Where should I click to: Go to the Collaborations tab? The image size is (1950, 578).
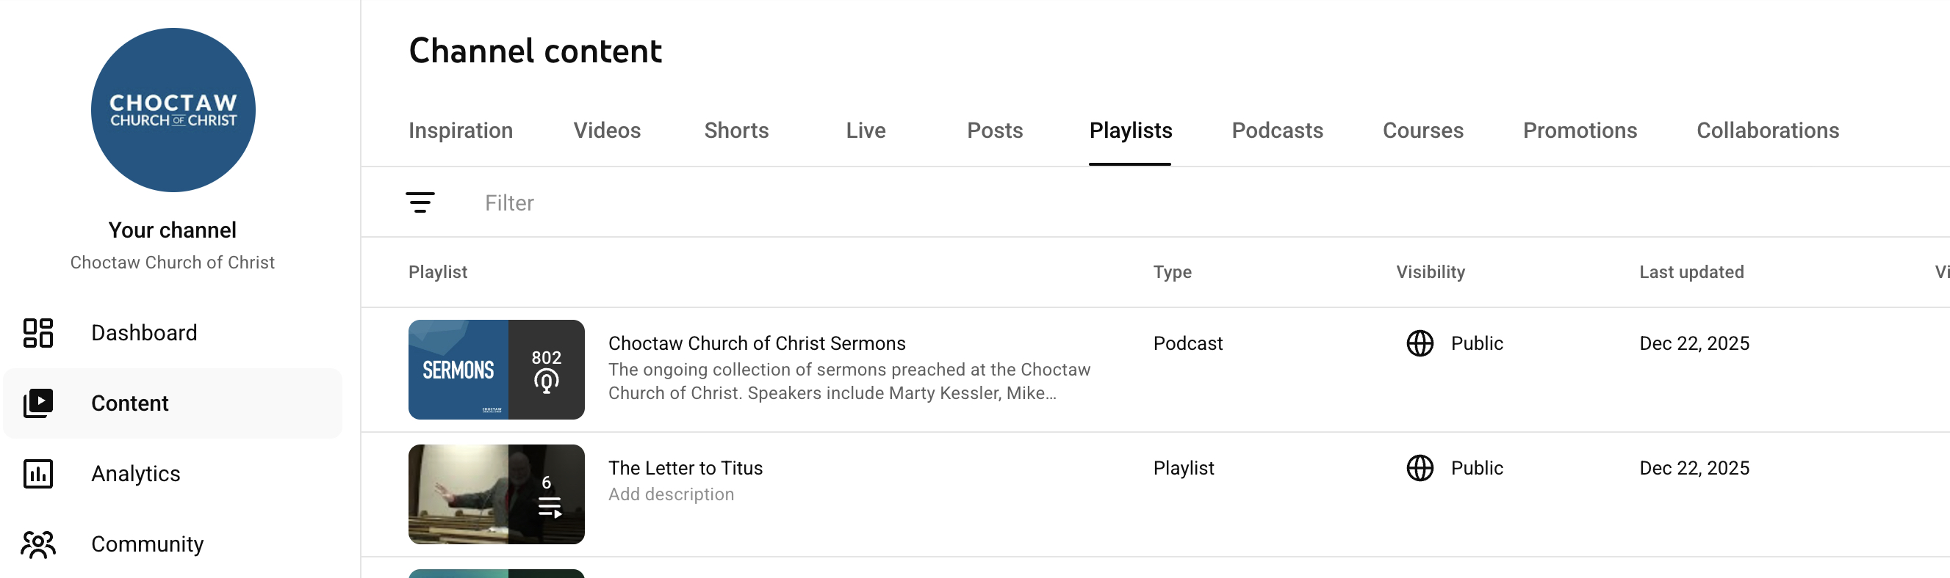pyautogui.click(x=1767, y=131)
